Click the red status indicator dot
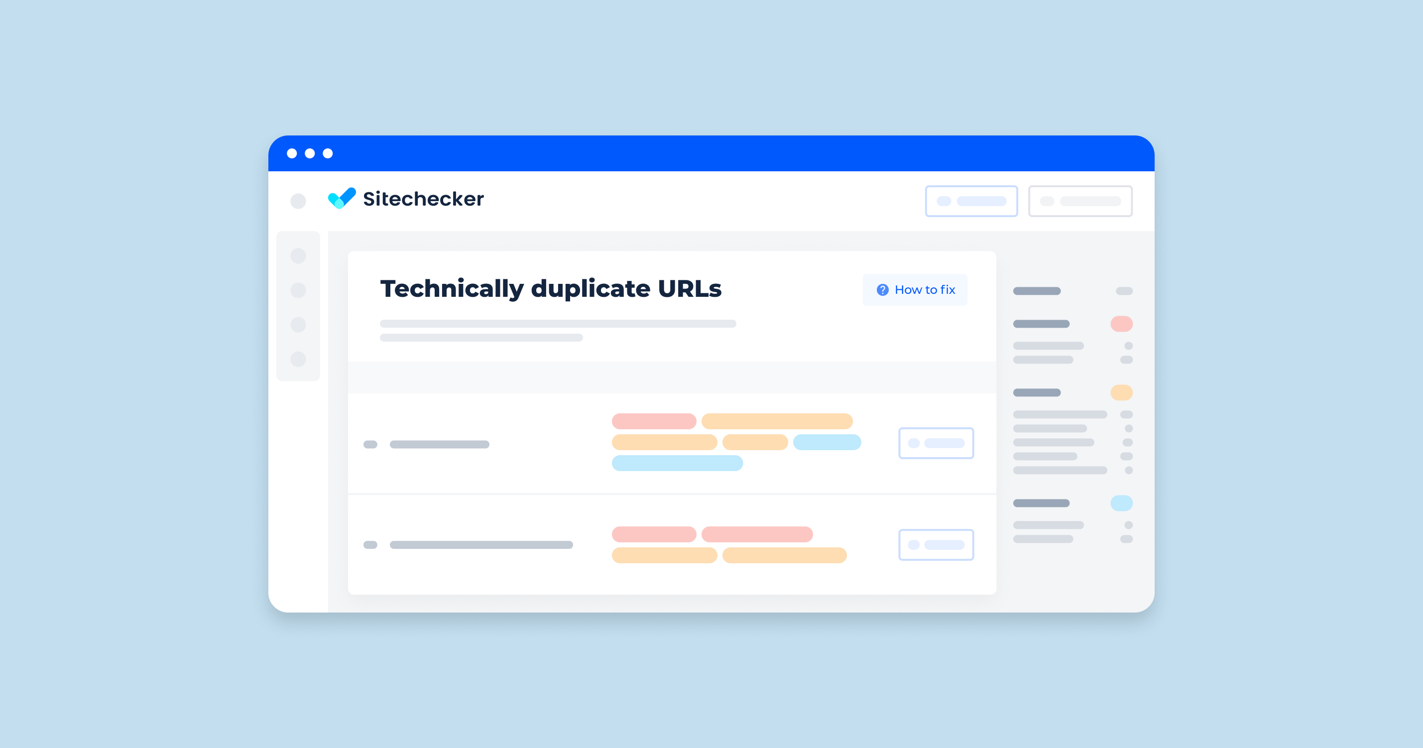 [x=1122, y=324]
